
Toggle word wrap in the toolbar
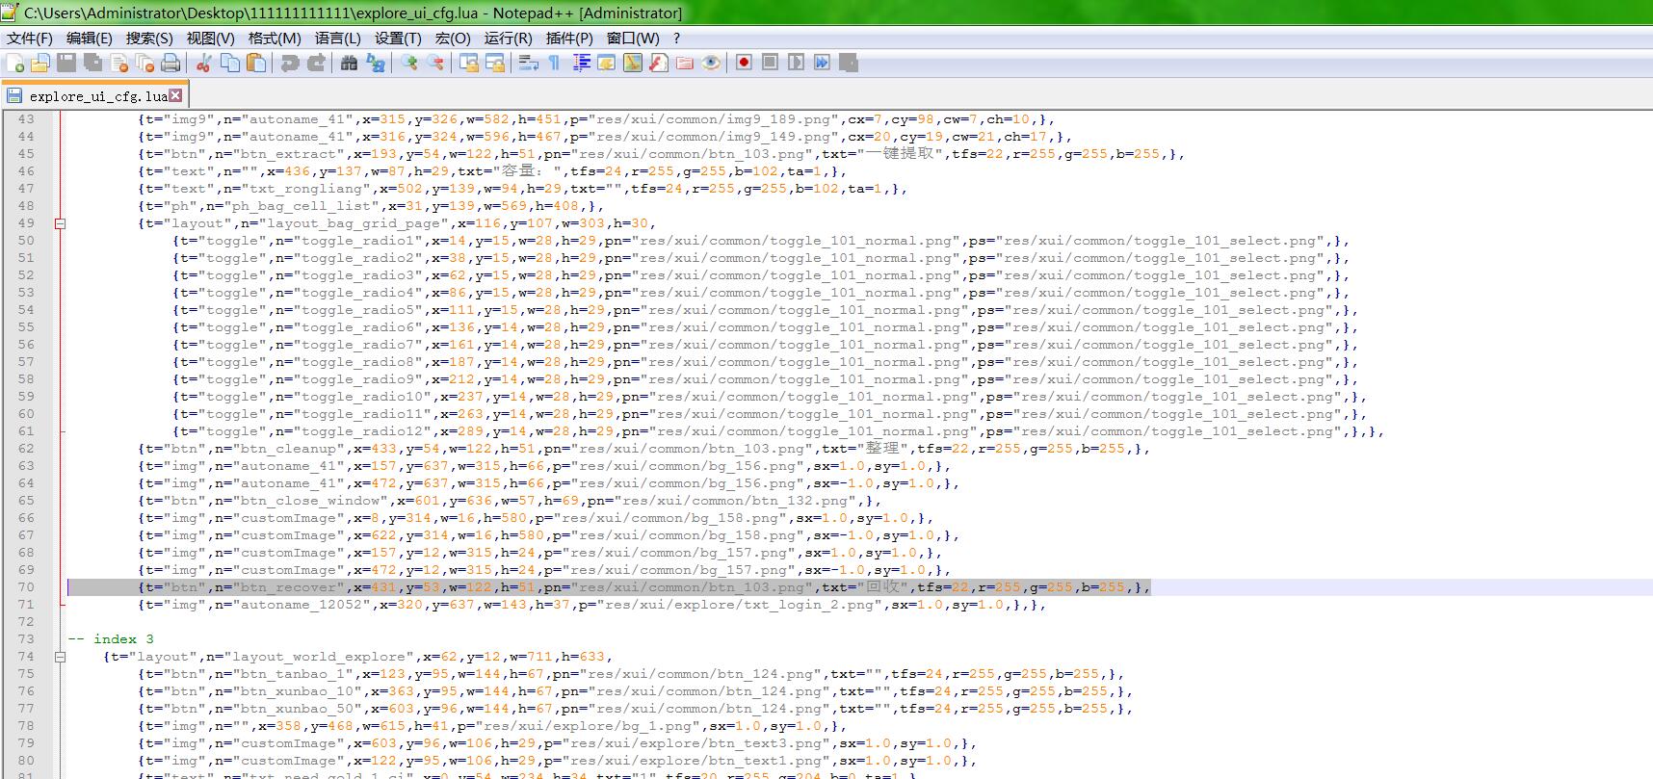point(528,64)
